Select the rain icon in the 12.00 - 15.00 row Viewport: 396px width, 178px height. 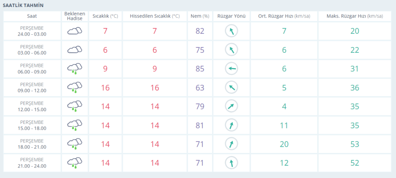click(75, 107)
